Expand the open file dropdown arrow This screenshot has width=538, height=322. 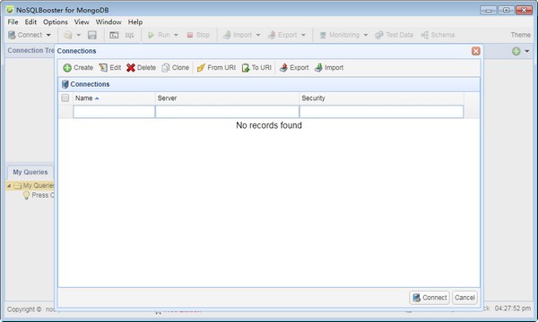[x=79, y=35]
